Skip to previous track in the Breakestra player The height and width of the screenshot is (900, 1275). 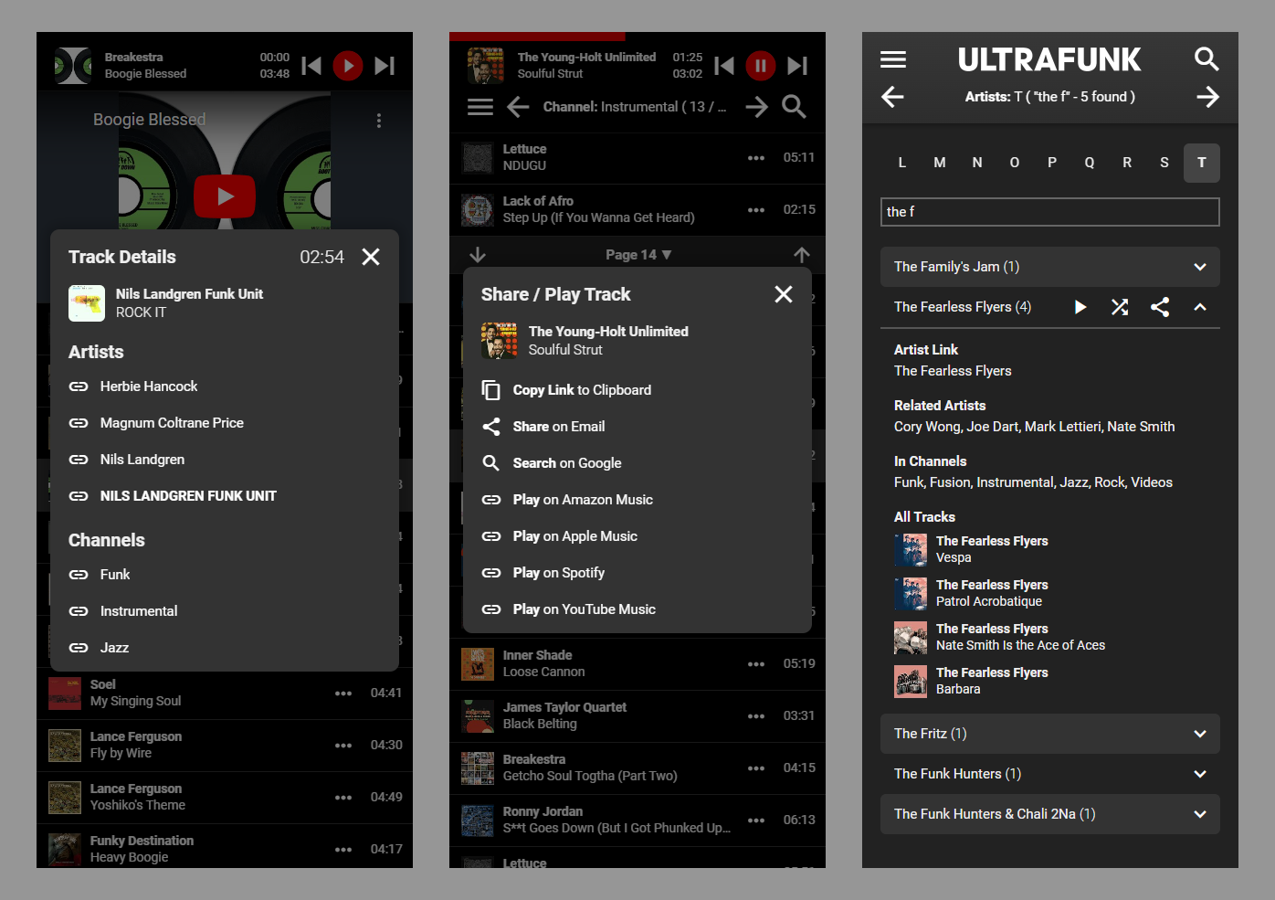point(311,66)
